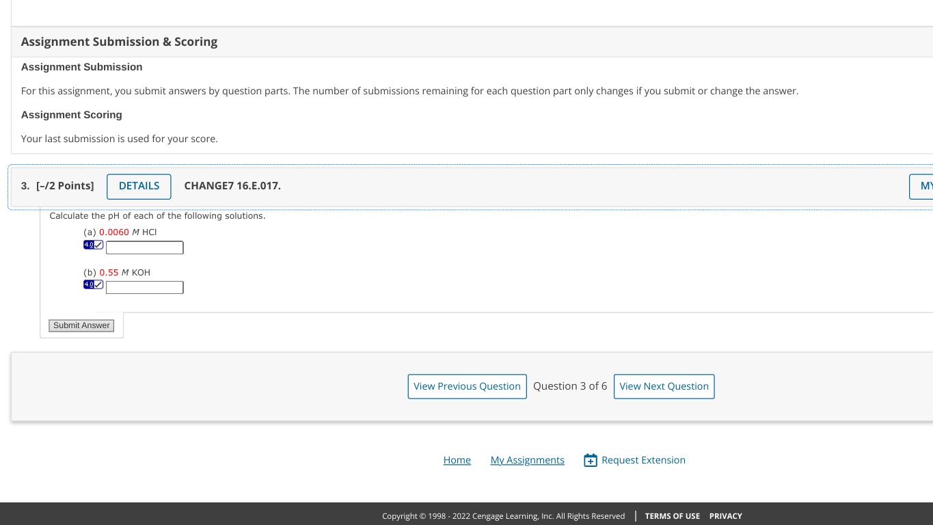Open the PRIVACY page
This screenshot has height=525, width=933.
725,516
